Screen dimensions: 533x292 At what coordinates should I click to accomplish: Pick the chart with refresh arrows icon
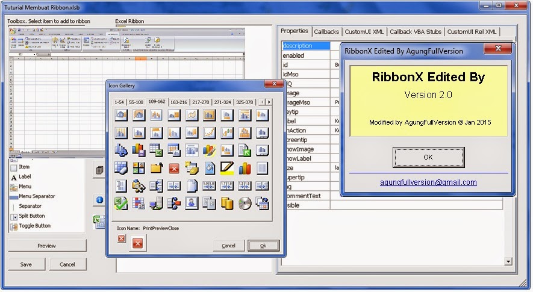pos(121,151)
